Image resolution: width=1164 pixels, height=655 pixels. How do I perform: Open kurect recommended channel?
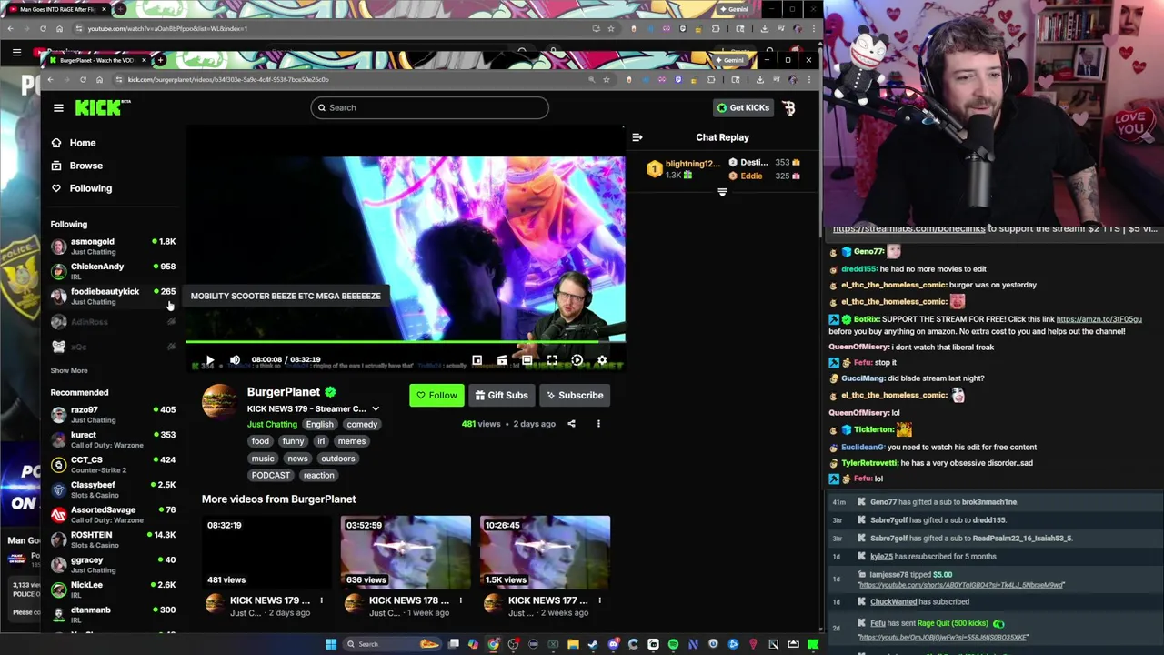tap(113, 439)
